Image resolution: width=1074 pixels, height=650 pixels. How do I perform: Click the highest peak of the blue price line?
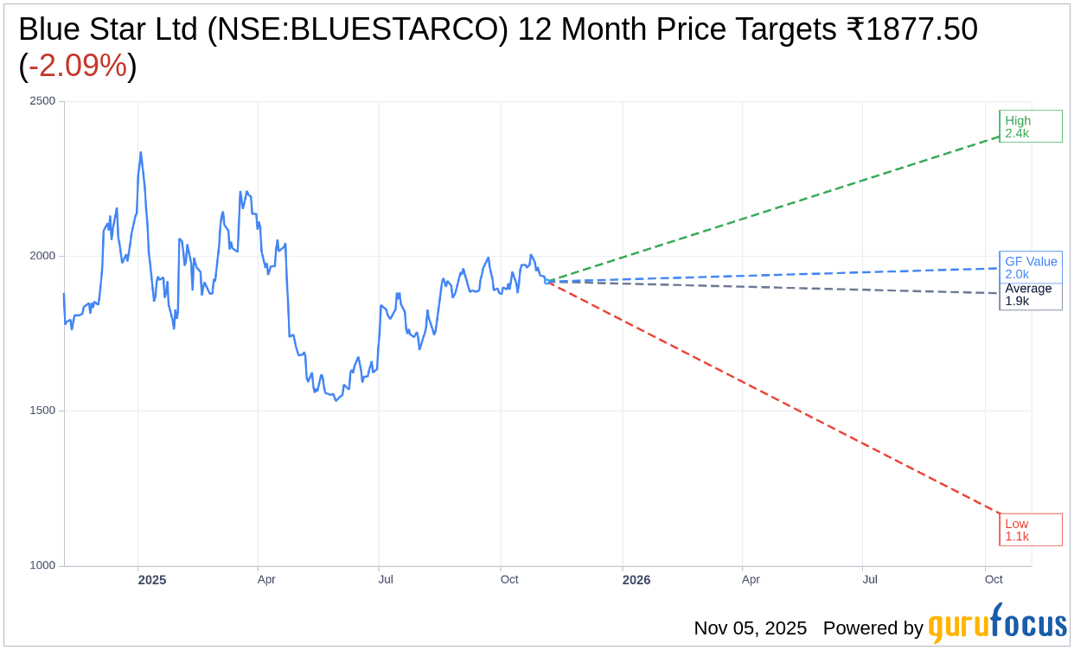pyautogui.click(x=141, y=153)
